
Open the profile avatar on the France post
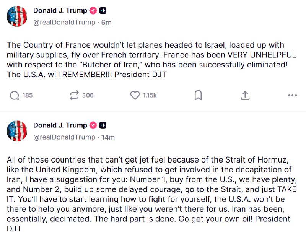point(17,16)
